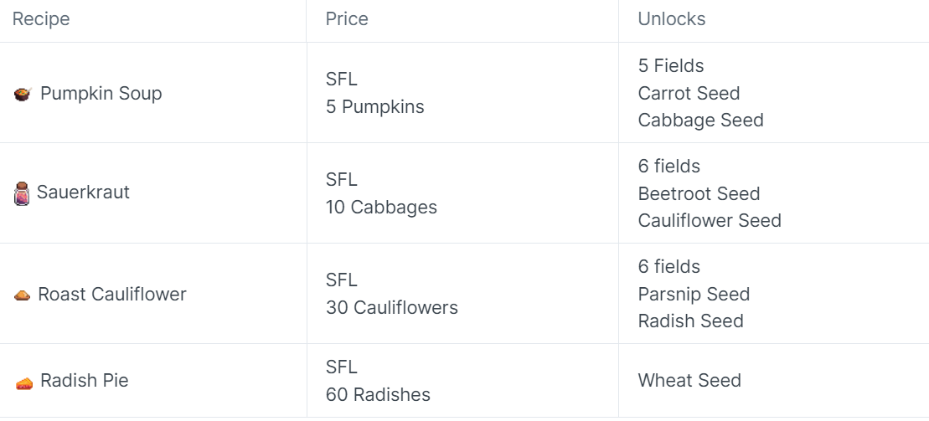This screenshot has height=421, width=929.
Task: Select the Price column header
Action: [x=347, y=19]
